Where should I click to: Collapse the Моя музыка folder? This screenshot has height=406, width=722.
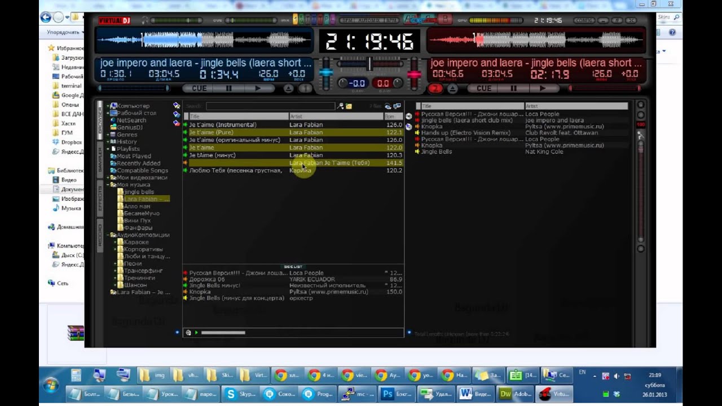pyautogui.click(x=108, y=185)
